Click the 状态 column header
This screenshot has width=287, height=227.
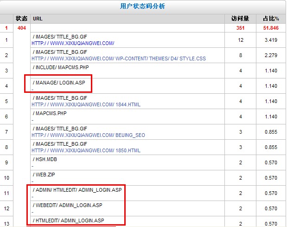coord(21,19)
